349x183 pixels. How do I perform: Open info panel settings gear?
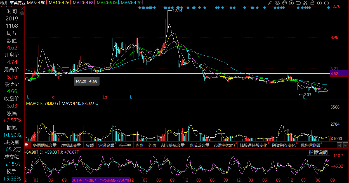click(22, 13)
